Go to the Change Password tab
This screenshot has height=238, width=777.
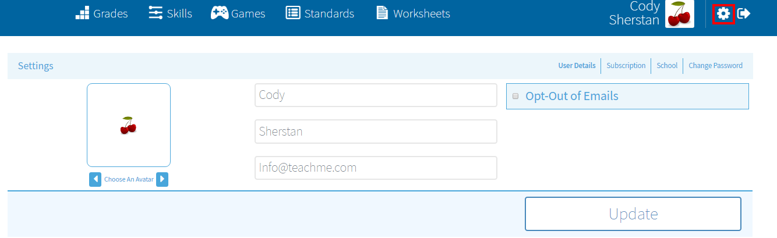[715, 66]
